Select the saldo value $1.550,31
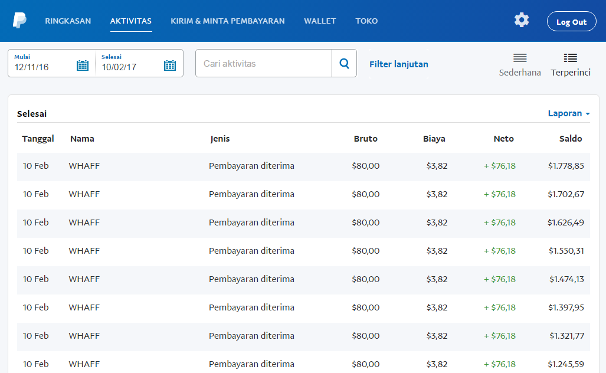Image resolution: width=606 pixels, height=373 pixels. [x=566, y=251]
